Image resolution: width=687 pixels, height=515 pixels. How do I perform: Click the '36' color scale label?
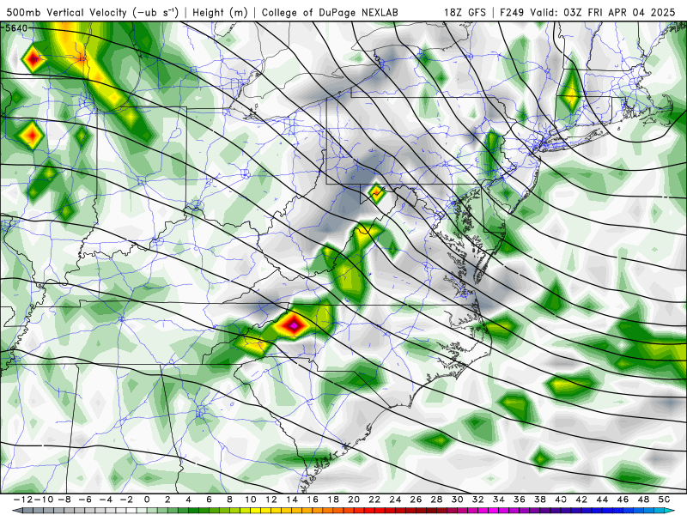(520, 500)
